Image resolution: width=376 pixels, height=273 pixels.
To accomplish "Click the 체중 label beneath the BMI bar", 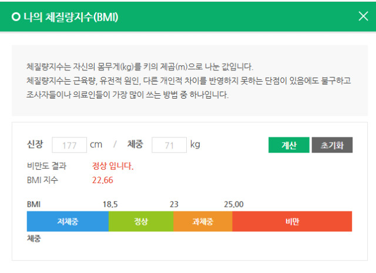I will click(x=34, y=239).
